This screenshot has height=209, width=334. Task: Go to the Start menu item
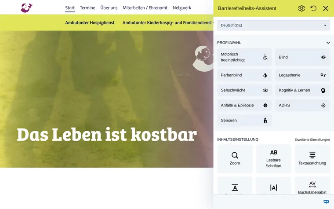[70, 8]
